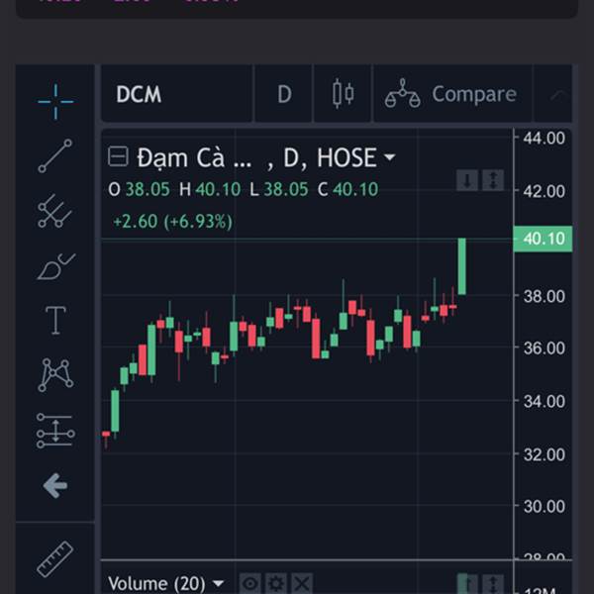Viewport: 594px width, 594px height.
Task: Open the DCM symbol search field
Action: coord(176,94)
